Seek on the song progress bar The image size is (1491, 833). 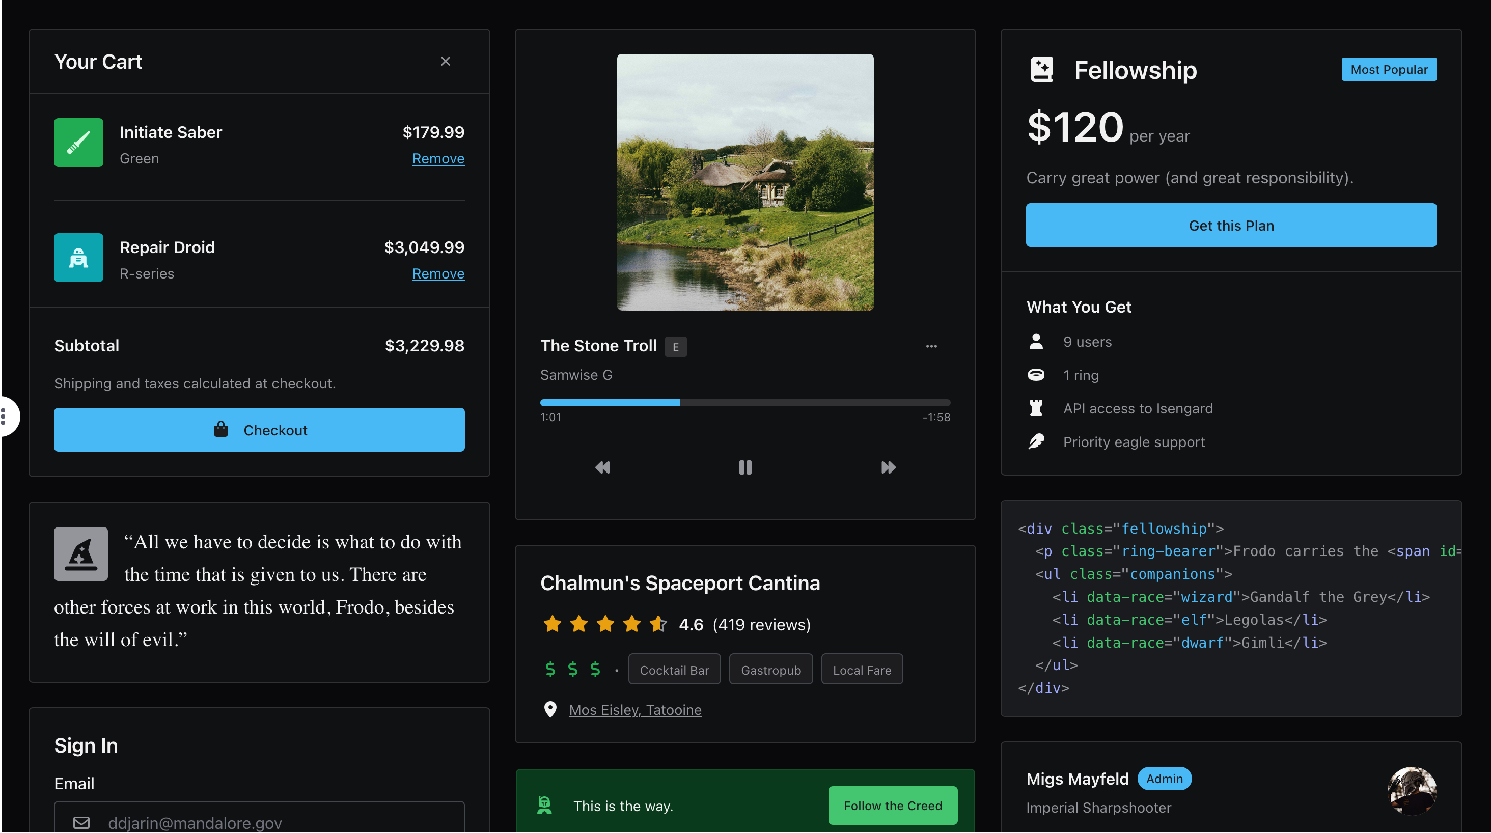(745, 403)
